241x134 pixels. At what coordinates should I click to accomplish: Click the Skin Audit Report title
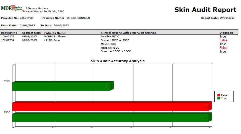205,10
